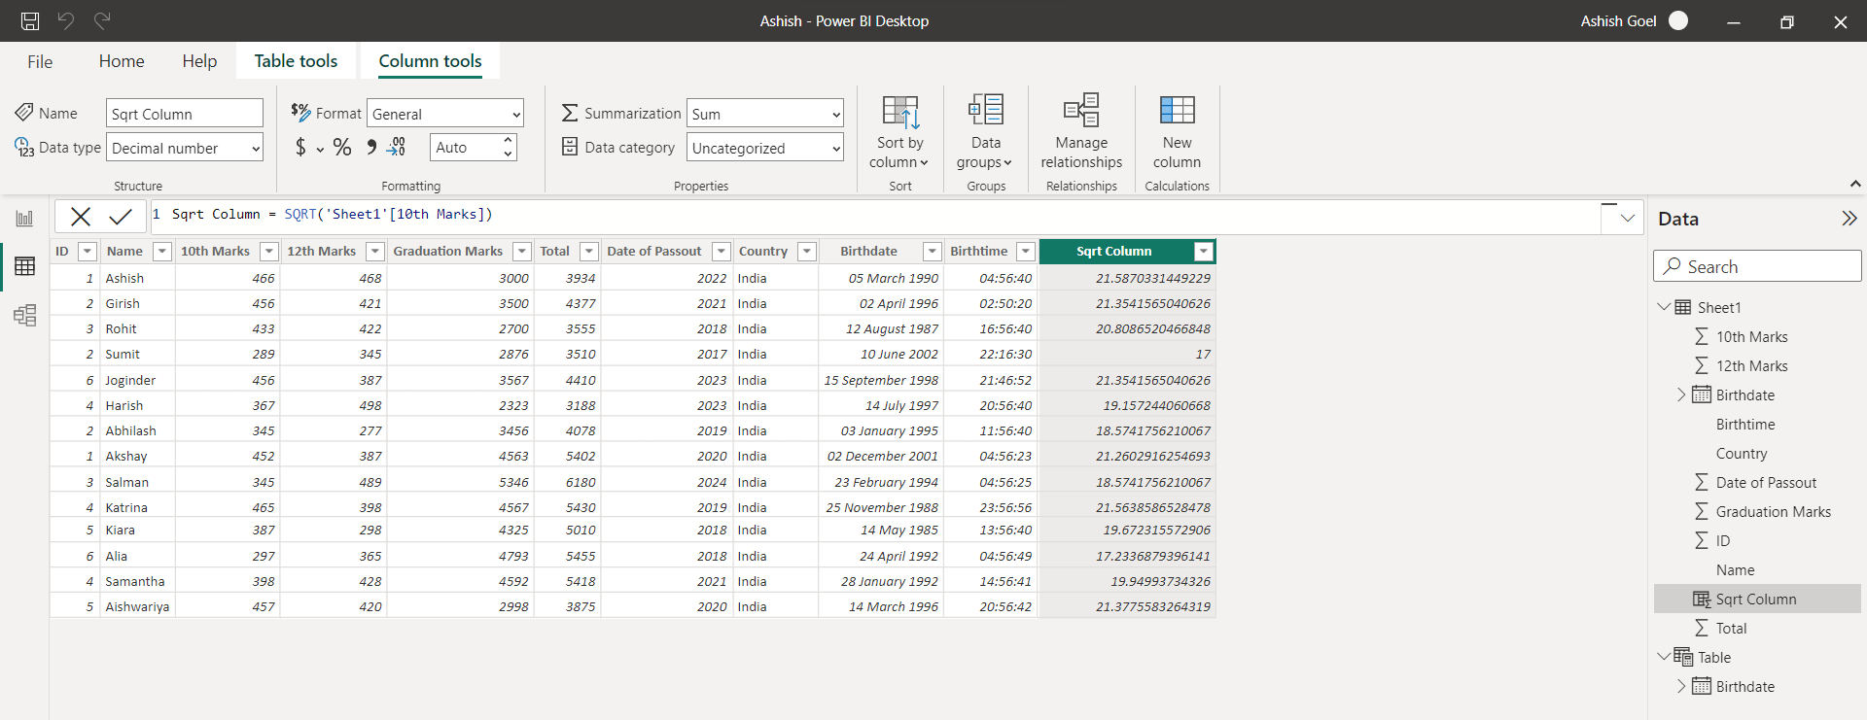Open the Sort by column dropdown
The height and width of the screenshot is (720, 1867).
coord(899,132)
